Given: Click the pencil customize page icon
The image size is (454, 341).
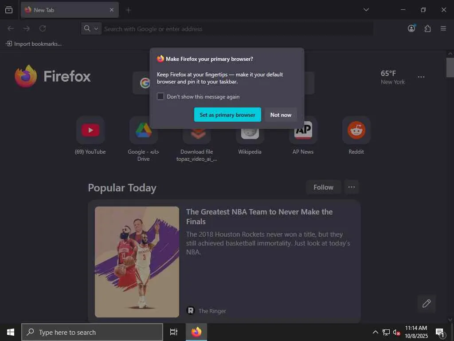Looking at the screenshot, I should click(427, 304).
